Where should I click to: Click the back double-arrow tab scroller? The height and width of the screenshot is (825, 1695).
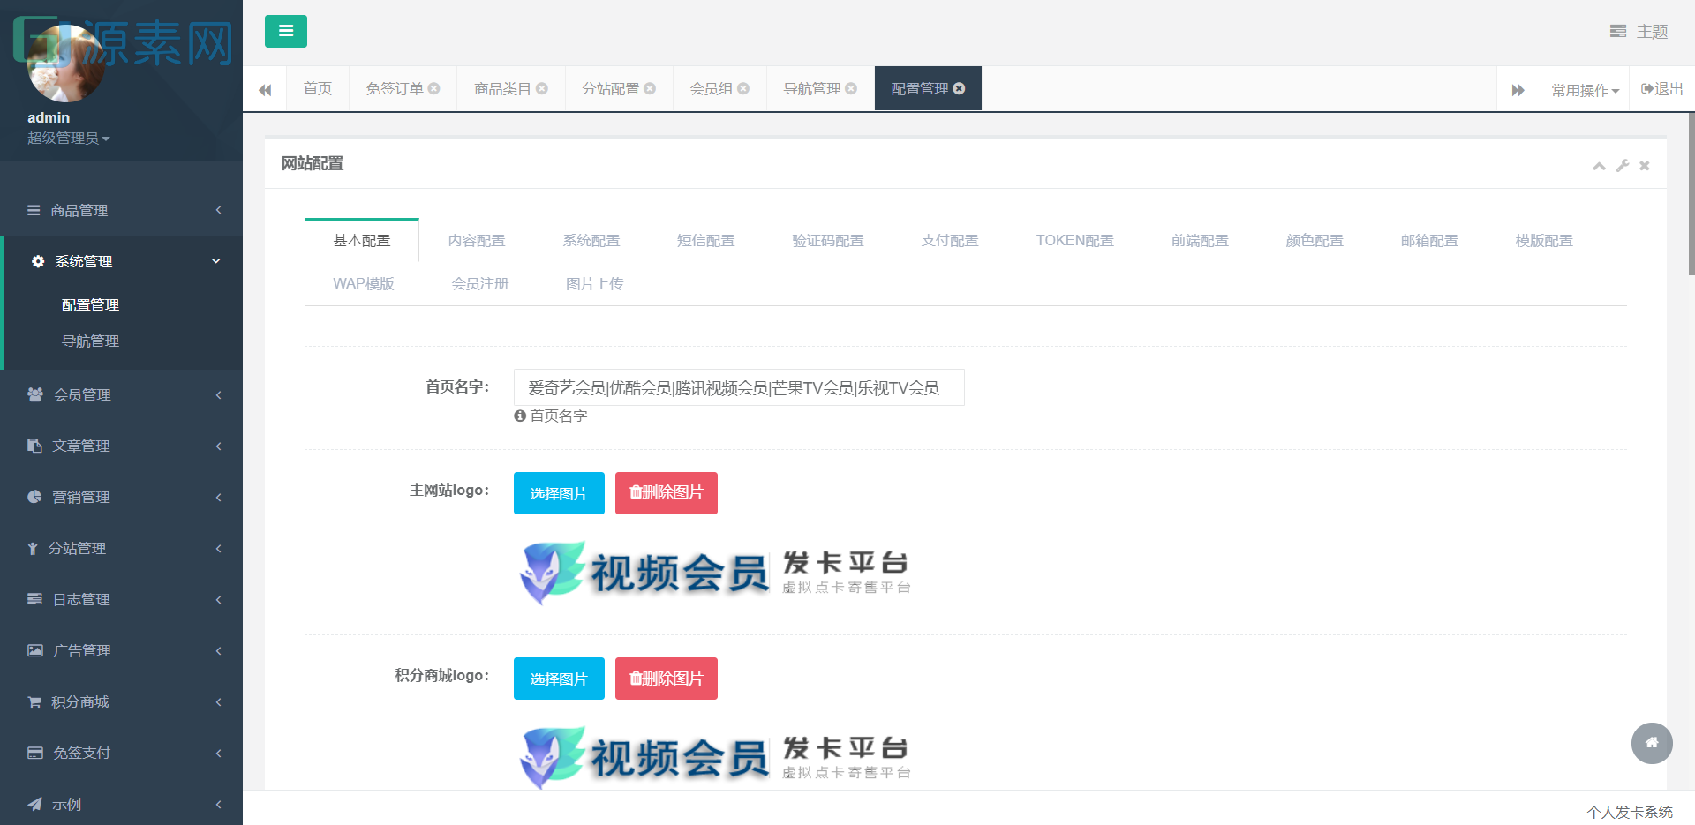tap(265, 88)
